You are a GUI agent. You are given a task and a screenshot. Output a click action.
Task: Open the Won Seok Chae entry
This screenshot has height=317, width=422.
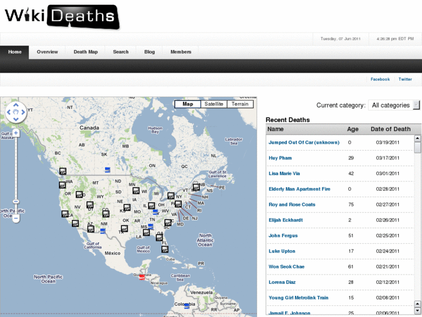tap(286, 267)
